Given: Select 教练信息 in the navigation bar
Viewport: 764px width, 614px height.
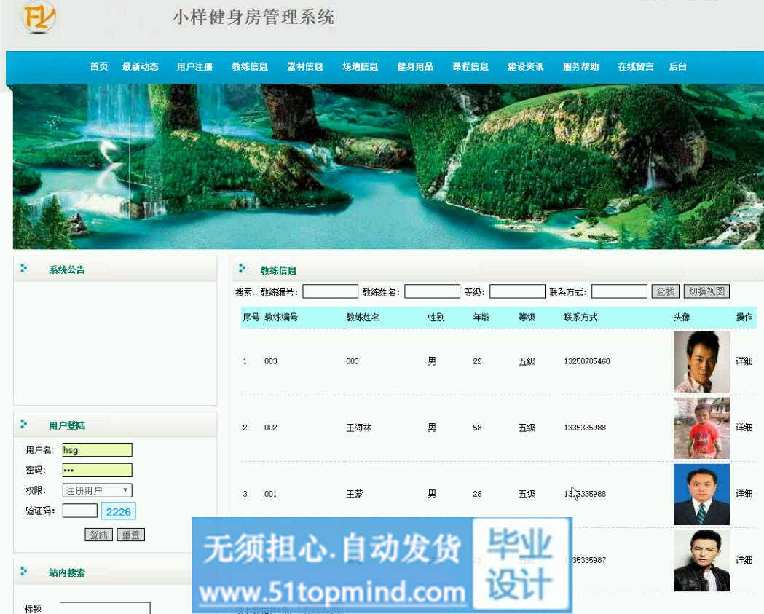Looking at the screenshot, I should tap(250, 66).
